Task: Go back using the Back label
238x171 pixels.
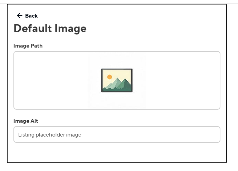Action: point(31,16)
